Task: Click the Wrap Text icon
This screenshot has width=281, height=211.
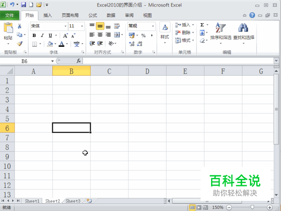Action: (x=117, y=26)
